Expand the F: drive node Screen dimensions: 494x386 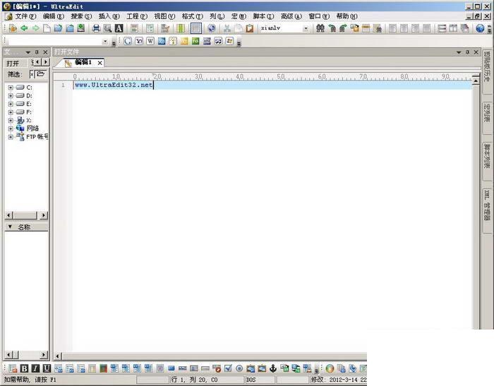(11, 112)
